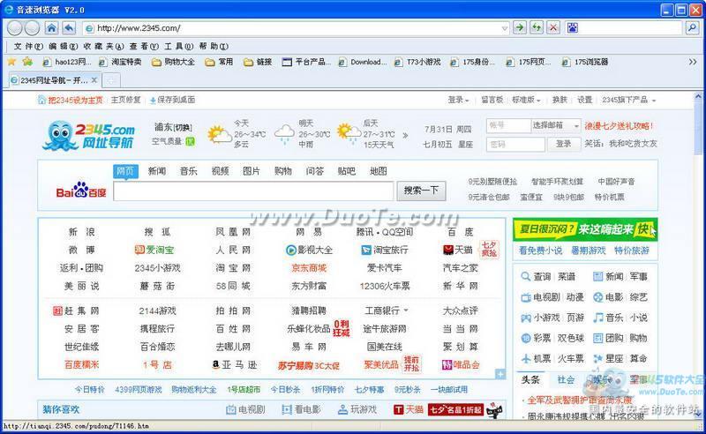
Task: Expand the 2345旗下产品 dropdown
Action: click(628, 100)
